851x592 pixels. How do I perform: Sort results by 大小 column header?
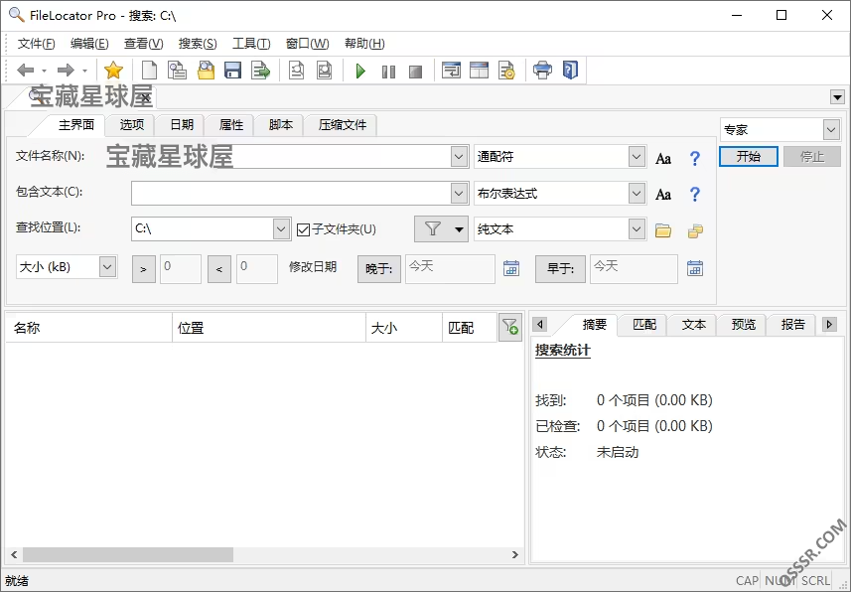pyautogui.click(x=404, y=328)
